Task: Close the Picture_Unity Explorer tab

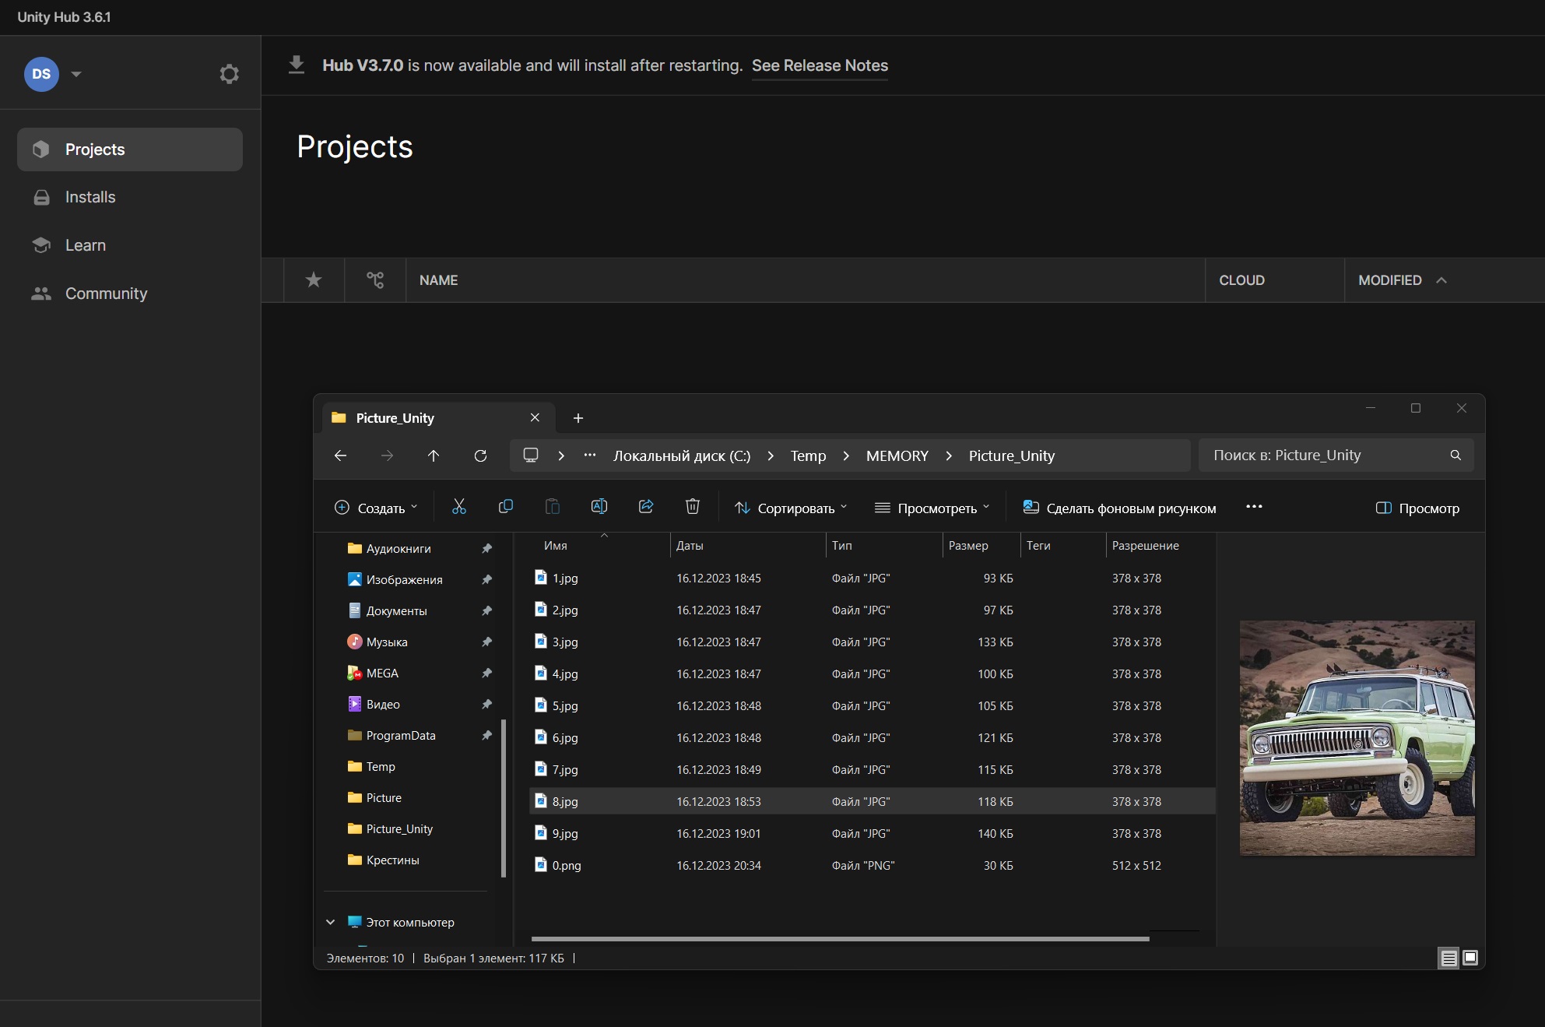Action: click(535, 417)
